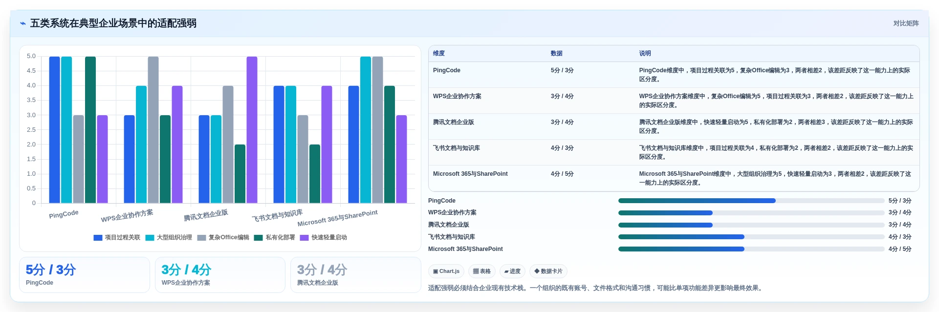Click the 5分 / 3分 cell in PingCode table row
The height and width of the screenshot is (312, 939).
coord(562,71)
